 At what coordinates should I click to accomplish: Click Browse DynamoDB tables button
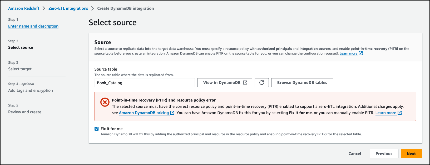(x=302, y=83)
